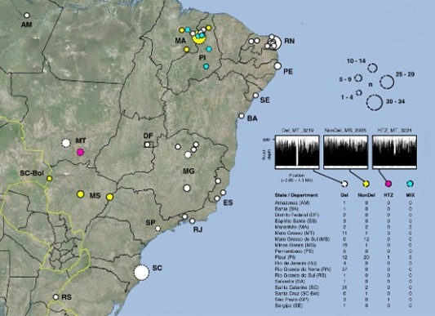Image resolution: width=435 pixels, height=316 pixels.
Task: Click the RJ state label on map
Action: click(198, 229)
